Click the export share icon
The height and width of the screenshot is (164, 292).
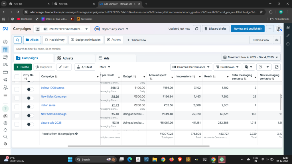260,67
